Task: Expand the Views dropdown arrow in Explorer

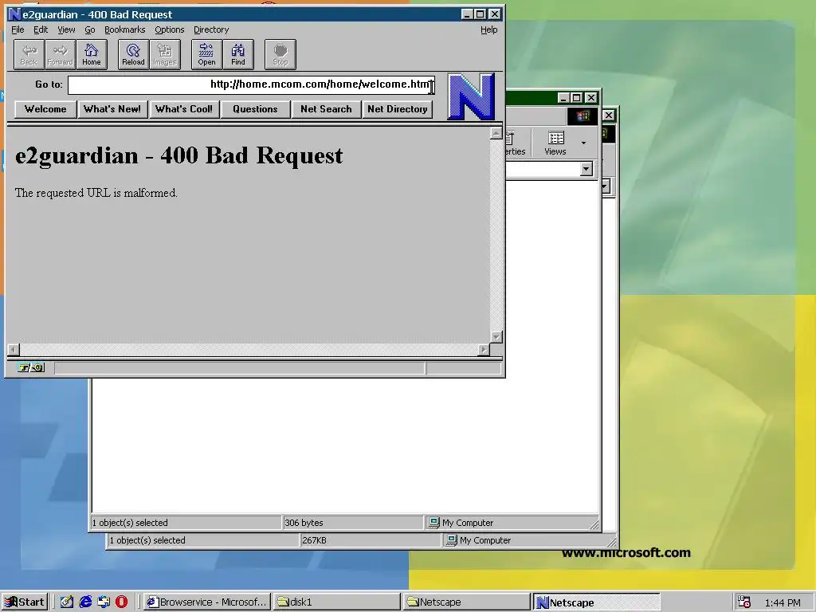Action: [583, 143]
